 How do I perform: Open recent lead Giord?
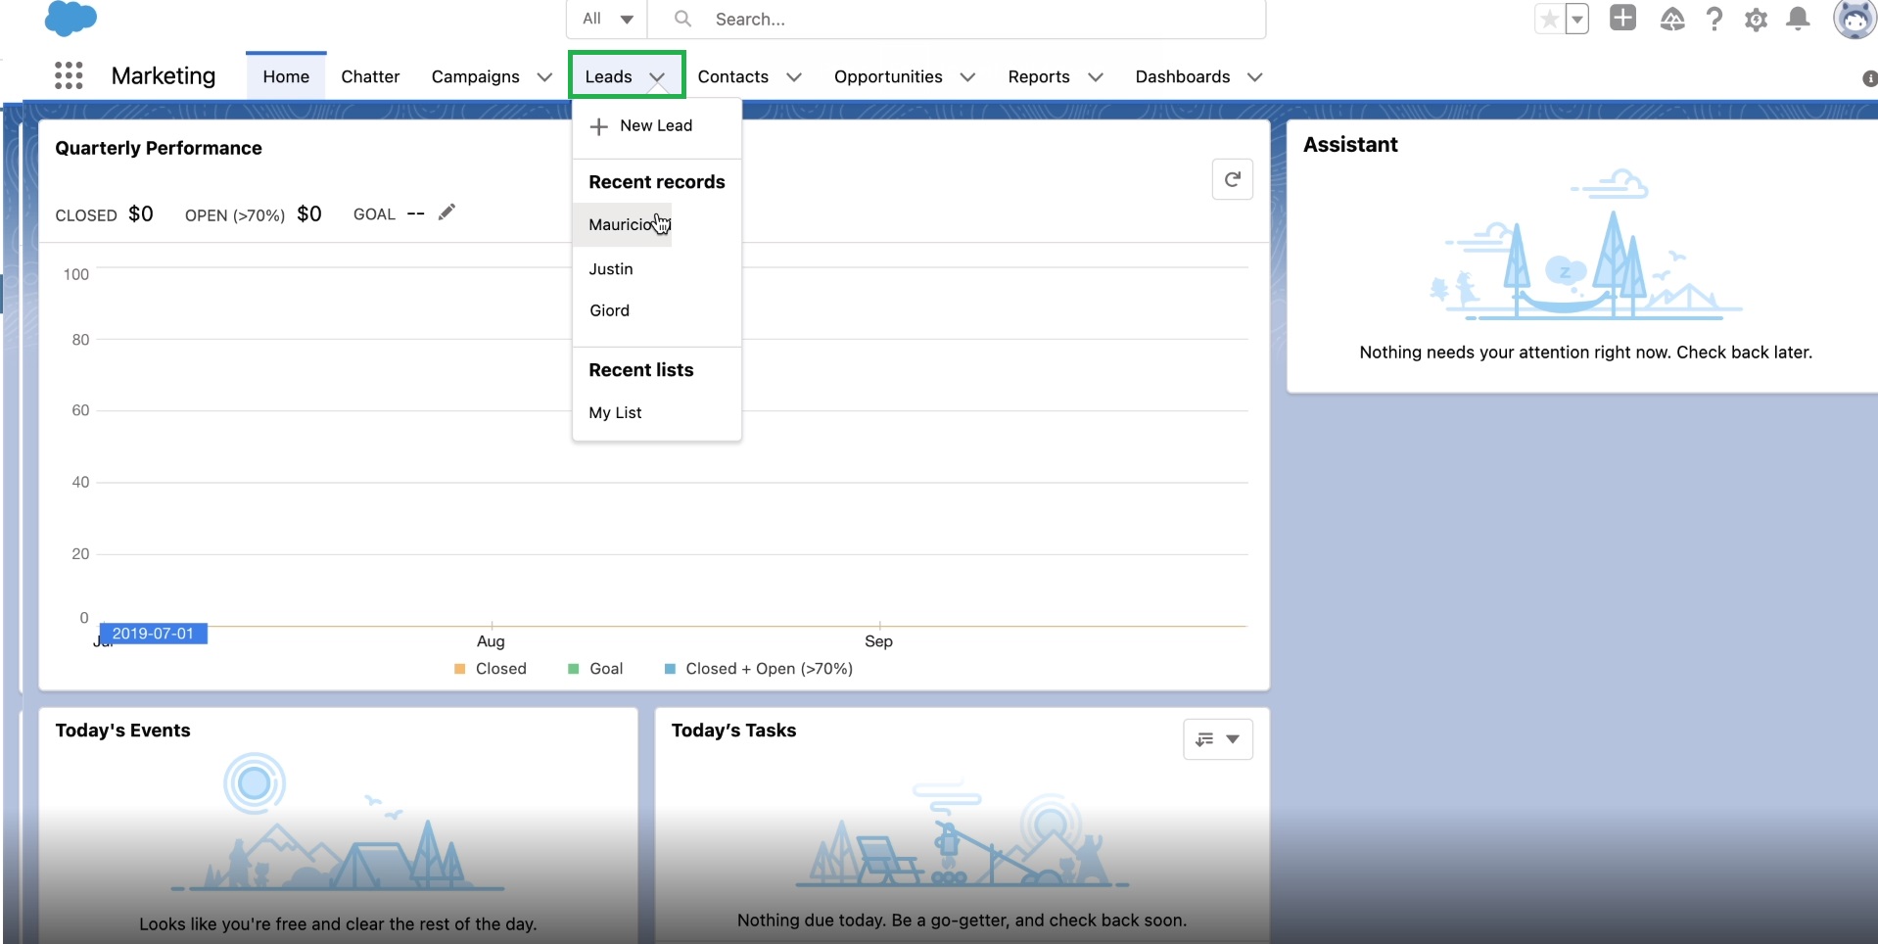tap(609, 310)
